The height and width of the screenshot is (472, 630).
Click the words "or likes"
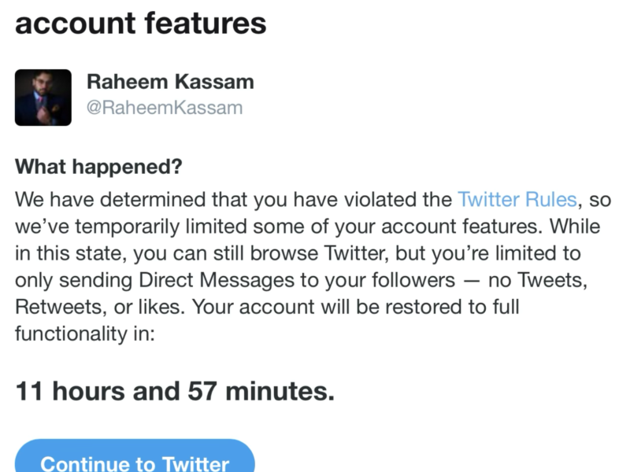coord(143,307)
